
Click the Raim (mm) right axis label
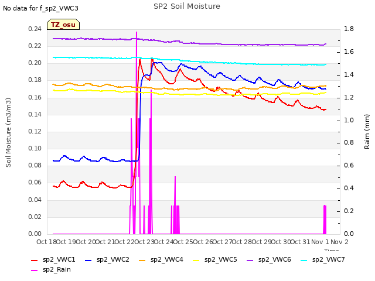pyautogui.click(x=367, y=132)
